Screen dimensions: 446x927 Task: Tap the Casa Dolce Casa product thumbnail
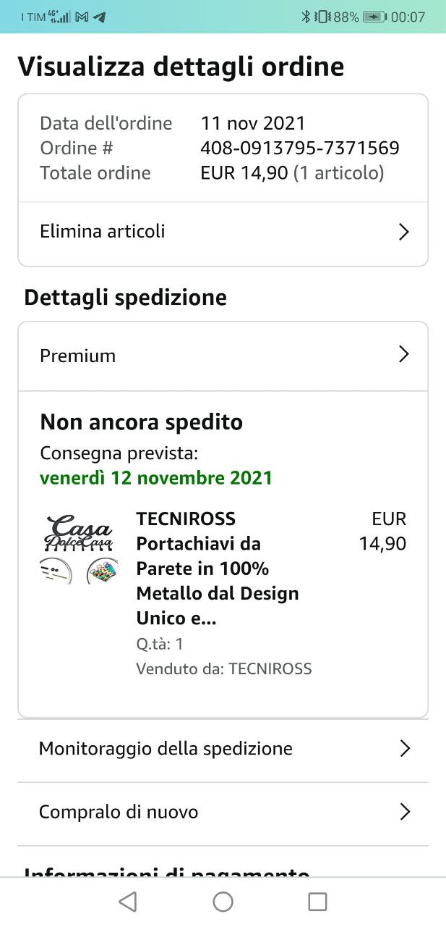(x=78, y=549)
